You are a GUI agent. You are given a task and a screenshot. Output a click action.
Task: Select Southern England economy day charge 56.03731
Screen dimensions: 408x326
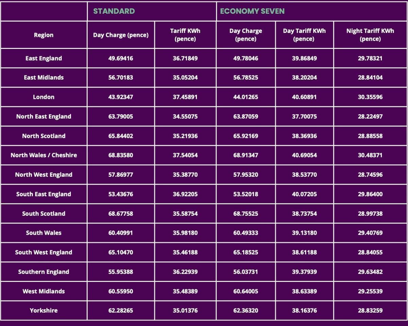pos(245,272)
